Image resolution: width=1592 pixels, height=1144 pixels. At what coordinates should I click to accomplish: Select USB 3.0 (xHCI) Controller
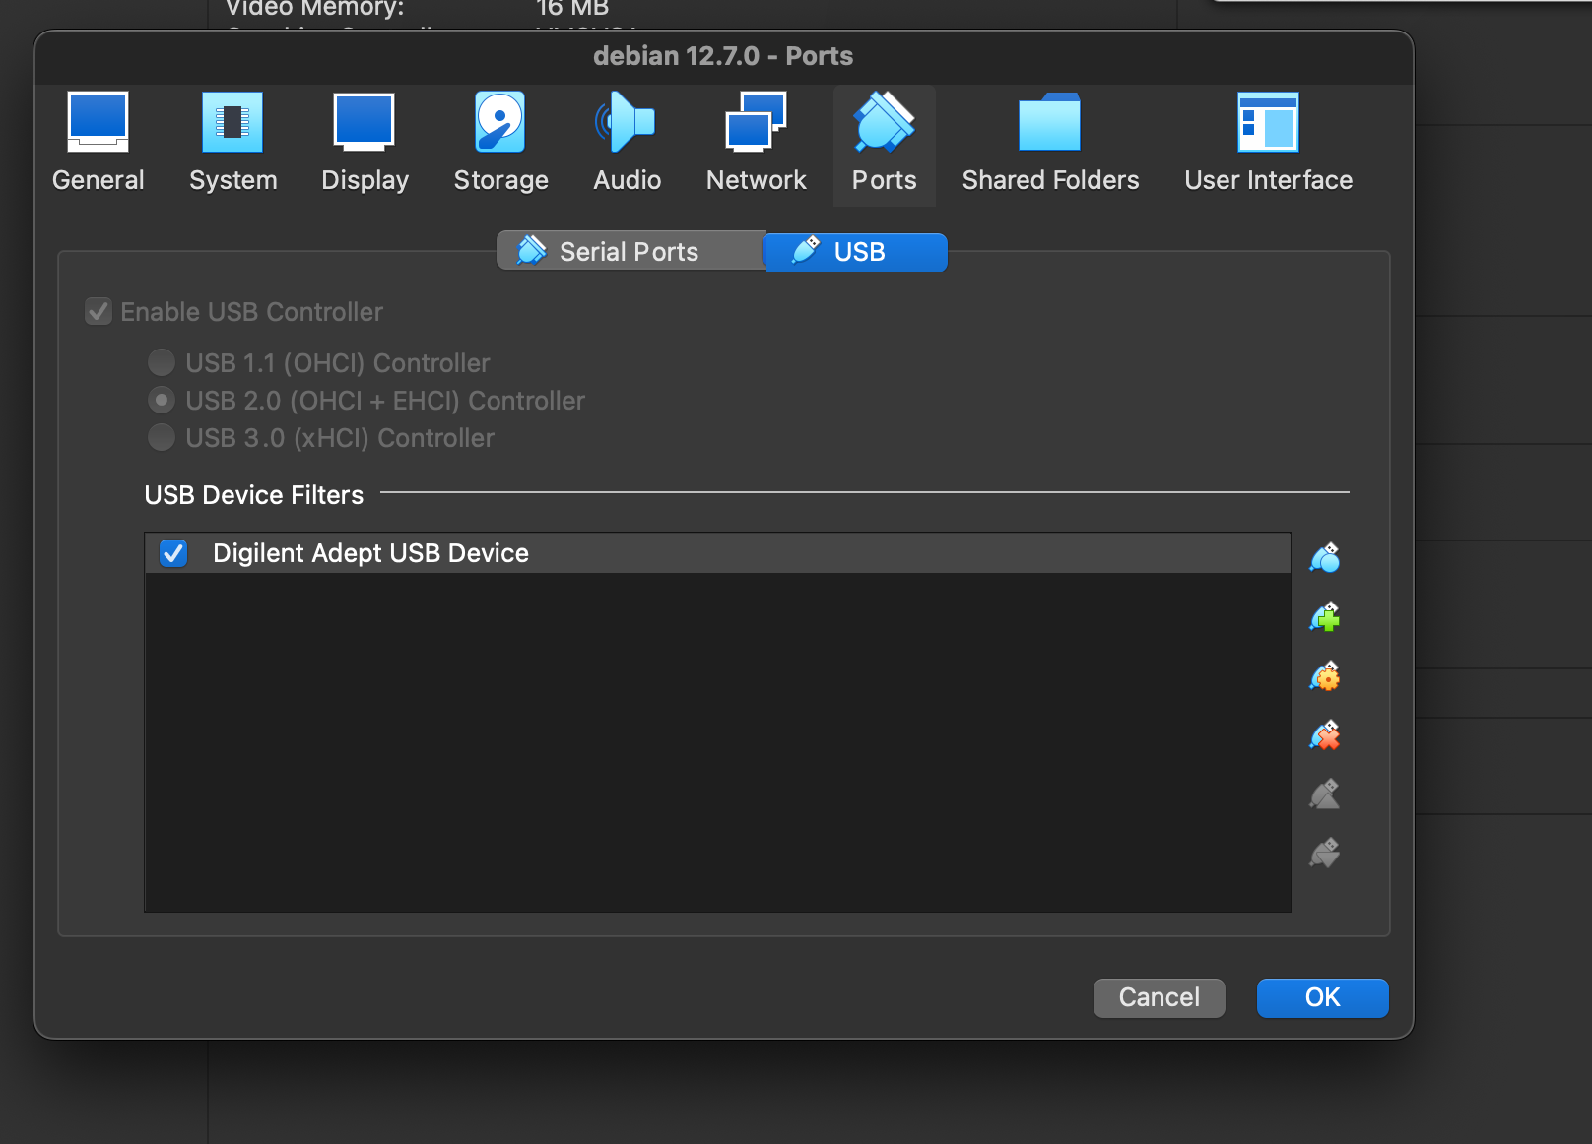[162, 437]
